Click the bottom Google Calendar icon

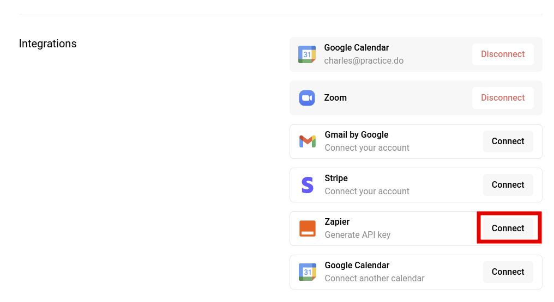click(308, 272)
